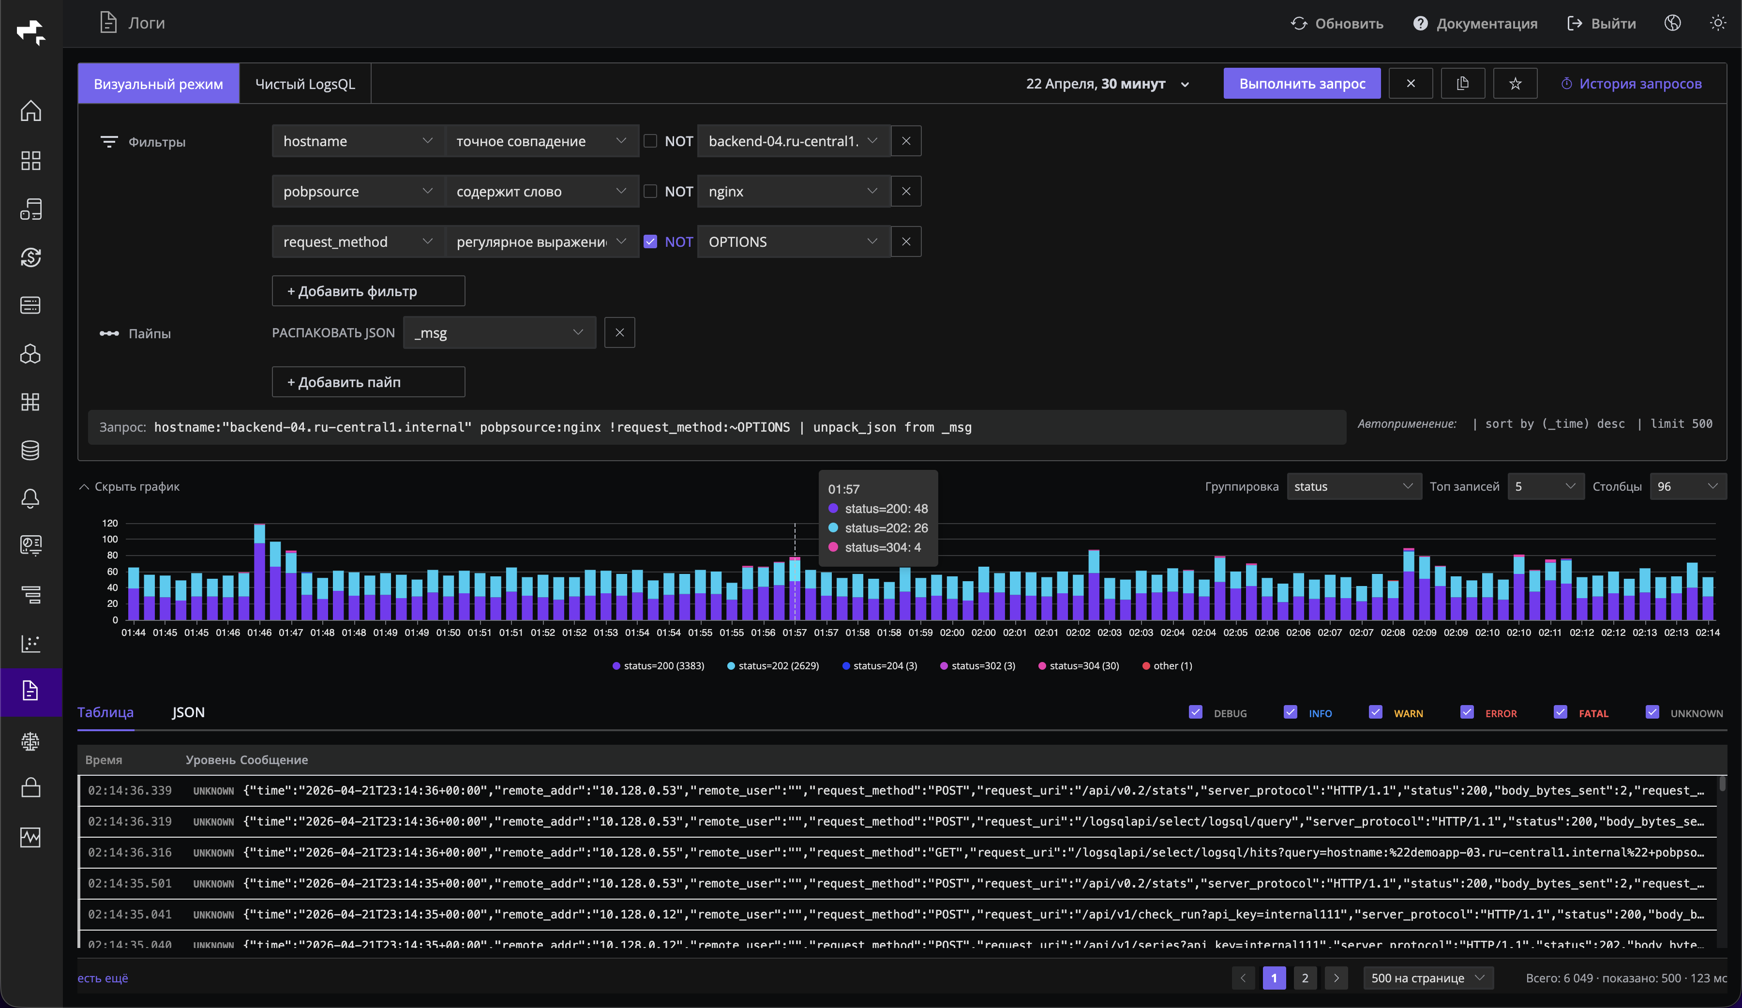Screen dimensions: 1742x1008
Task: Change the 500 на странице page size
Action: pos(1427,978)
